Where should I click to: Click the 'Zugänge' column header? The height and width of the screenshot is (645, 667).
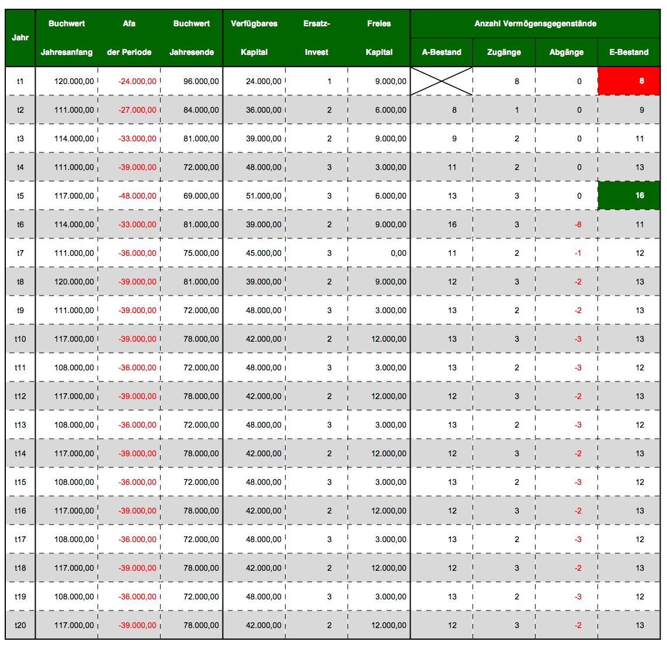click(x=504, y=52)
